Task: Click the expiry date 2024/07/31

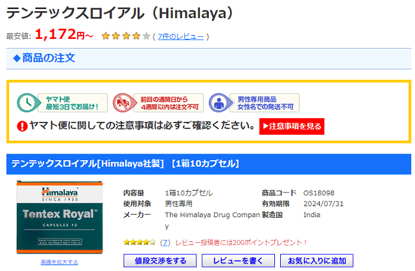Action: [323, 204]
